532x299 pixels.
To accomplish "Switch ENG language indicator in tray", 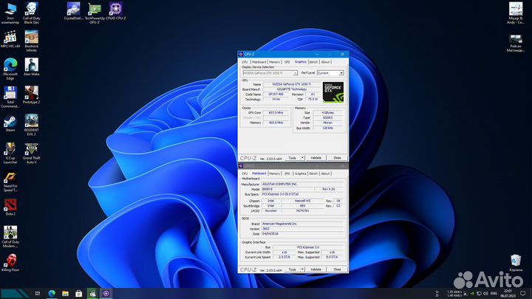I will point(494,294).
